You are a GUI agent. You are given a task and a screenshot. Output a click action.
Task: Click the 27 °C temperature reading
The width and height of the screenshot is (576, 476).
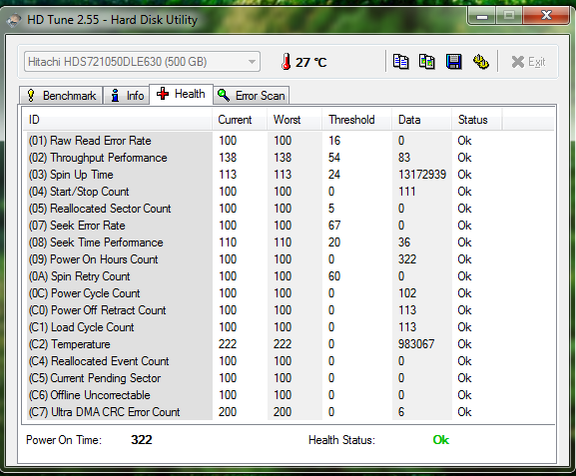(310, 62)
